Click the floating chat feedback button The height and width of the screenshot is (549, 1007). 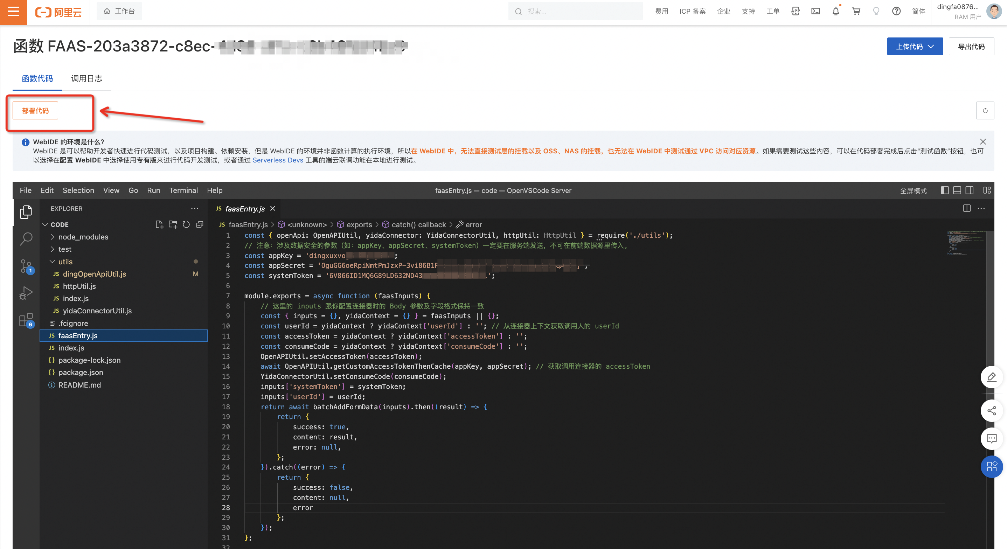(991, 439)
